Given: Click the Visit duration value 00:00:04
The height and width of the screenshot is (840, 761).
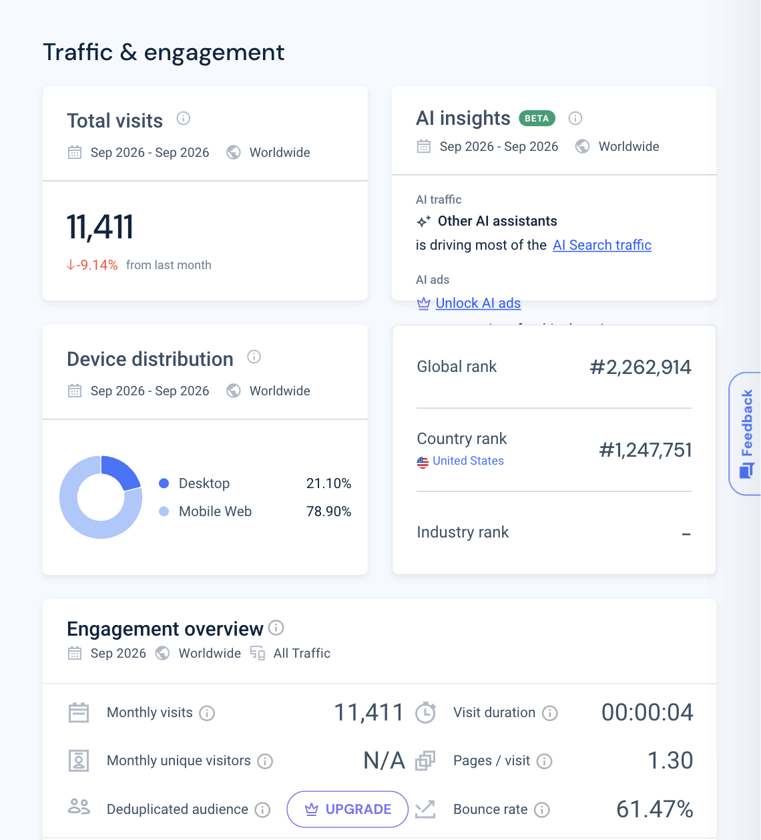Looking at the screenshot, I should pos(647,712).
